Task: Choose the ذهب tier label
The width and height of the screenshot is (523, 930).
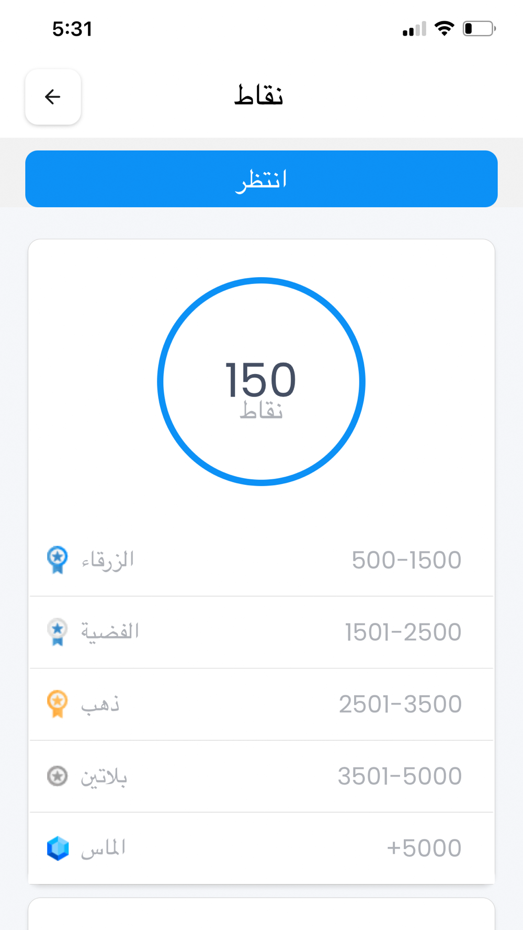Action: (x=100, y=704)
